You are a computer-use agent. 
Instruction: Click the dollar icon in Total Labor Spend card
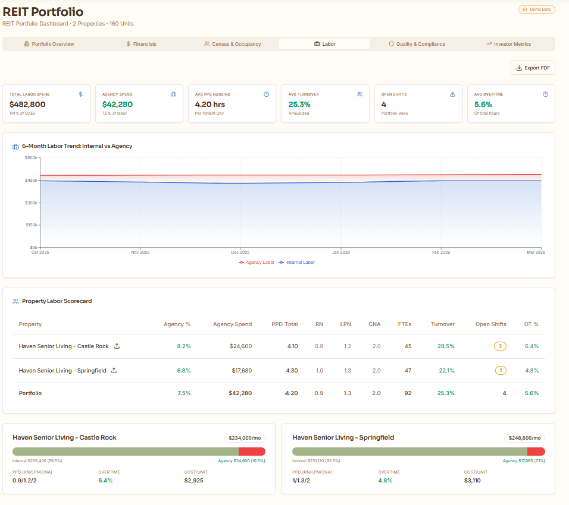(81, 94)
